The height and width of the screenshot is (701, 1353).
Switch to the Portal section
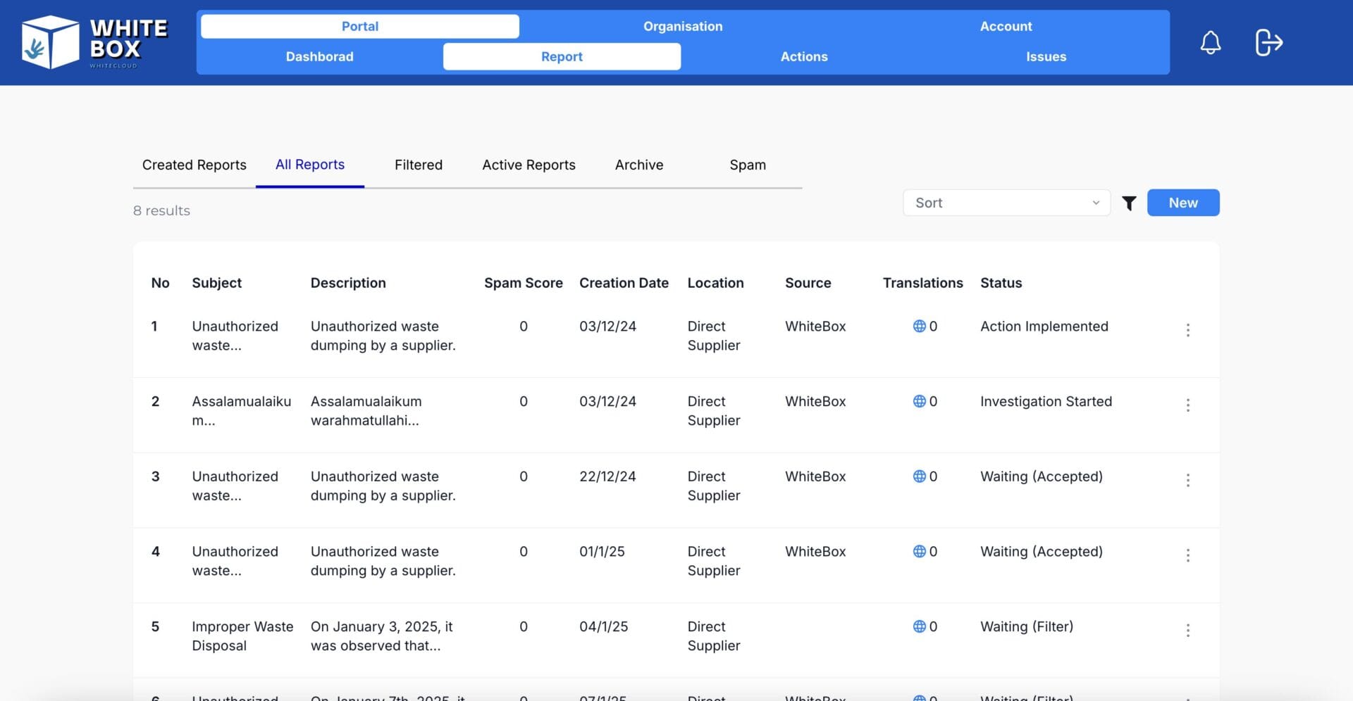point(360,26)
